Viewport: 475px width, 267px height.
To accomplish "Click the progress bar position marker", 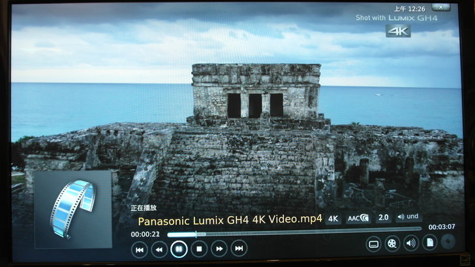I will coord(196,234).
